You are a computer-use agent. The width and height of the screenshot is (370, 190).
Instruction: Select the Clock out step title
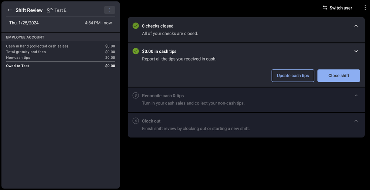coord(151,121)
